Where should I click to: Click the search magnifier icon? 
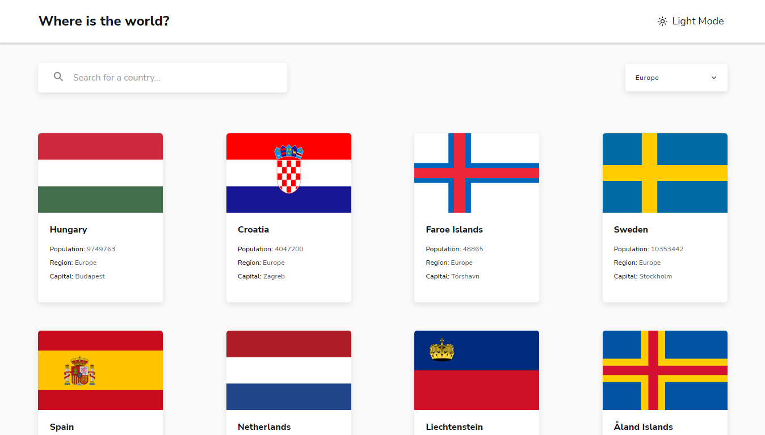click(58, 76)
